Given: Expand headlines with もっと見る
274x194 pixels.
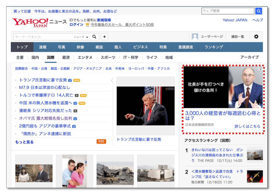Looking at the screenshot, I should 24,142.
